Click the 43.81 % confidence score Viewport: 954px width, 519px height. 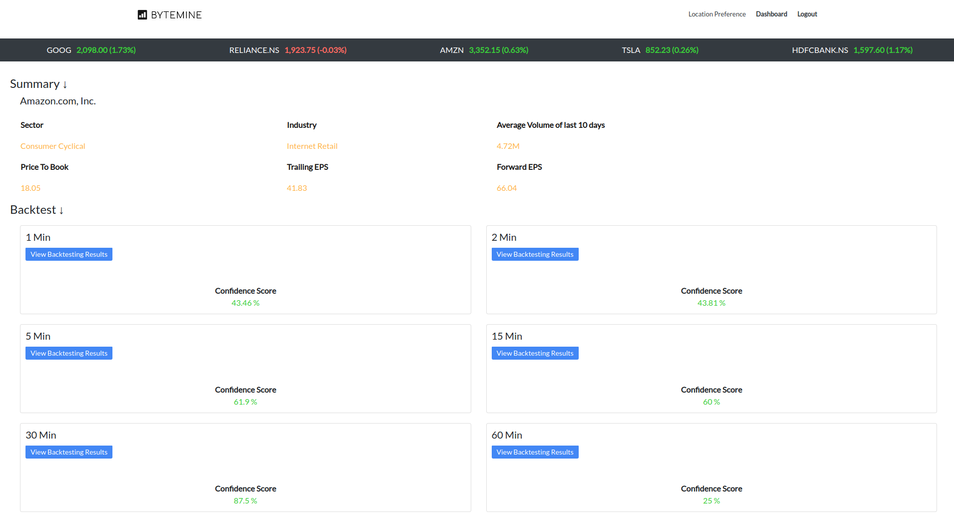711,303
